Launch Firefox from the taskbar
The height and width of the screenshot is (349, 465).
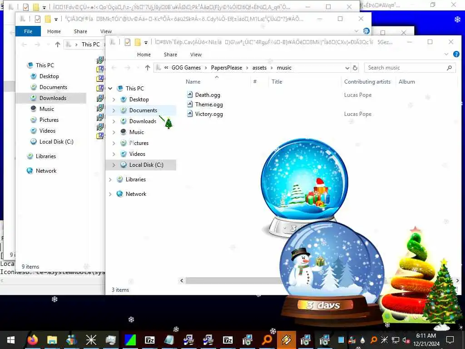point(33,340)
